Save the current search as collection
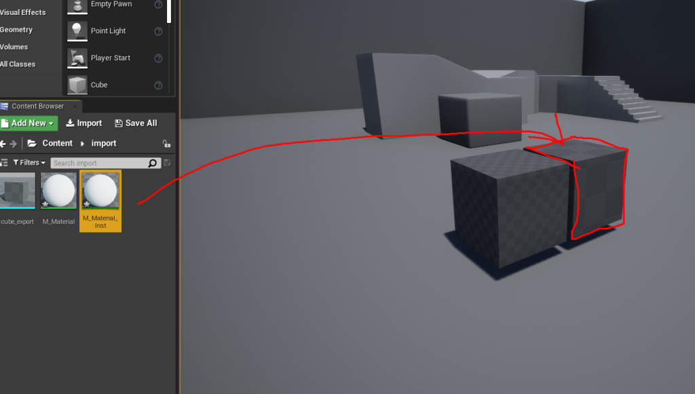 point(167,163)
